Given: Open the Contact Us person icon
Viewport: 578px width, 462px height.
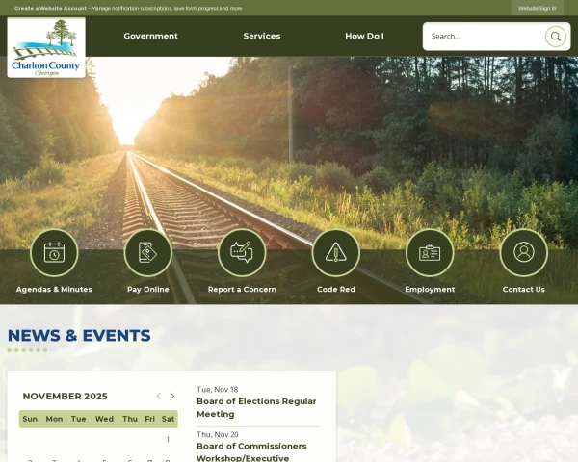Looking at the screenshot, I should click(x=524, y=253).
